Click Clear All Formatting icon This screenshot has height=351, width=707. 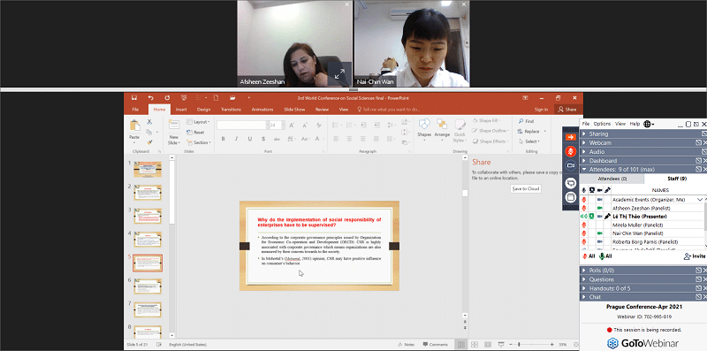point(318,126)
